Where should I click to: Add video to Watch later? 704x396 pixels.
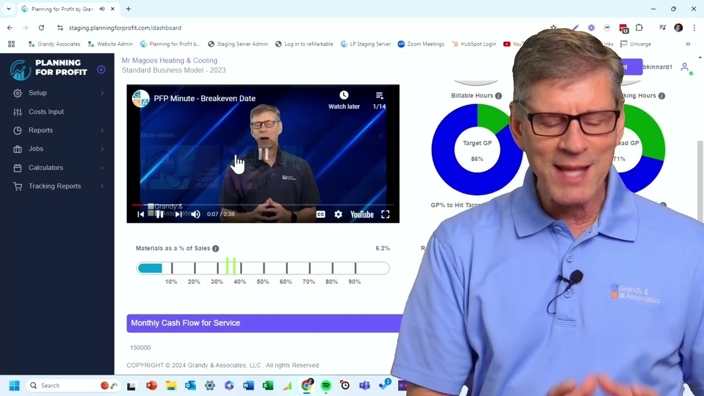coord(344,100)
